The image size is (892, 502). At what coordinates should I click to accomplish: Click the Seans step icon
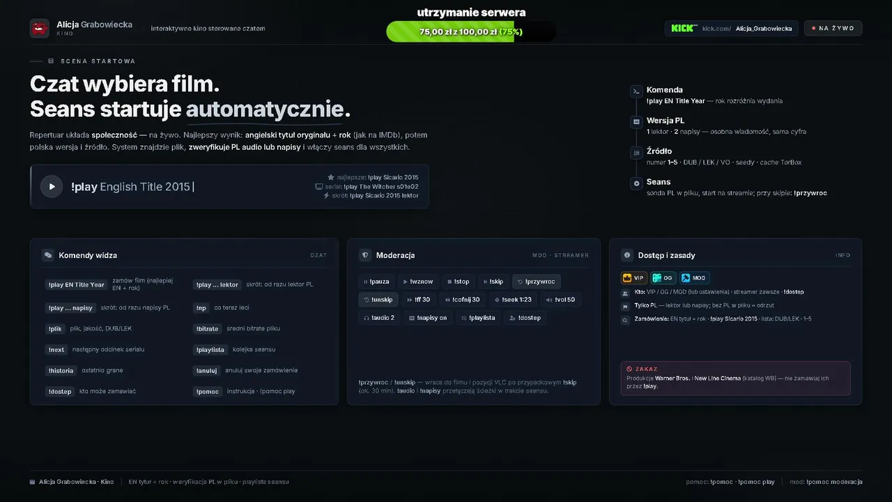(x=636, y=183)
